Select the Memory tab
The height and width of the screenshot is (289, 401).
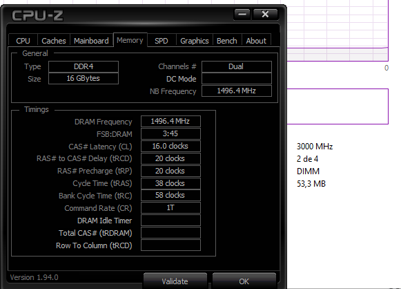click(x=130, y=40)
